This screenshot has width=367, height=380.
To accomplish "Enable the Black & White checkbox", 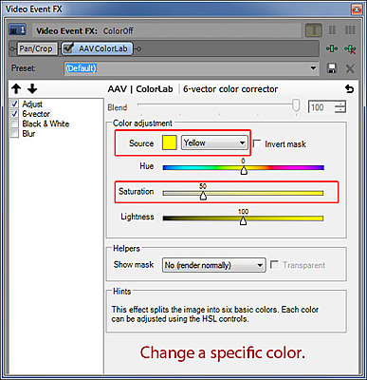I will tap(14, 123).
